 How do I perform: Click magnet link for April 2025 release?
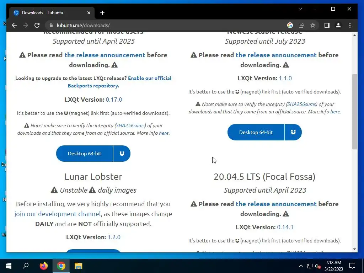coord(122,154)
